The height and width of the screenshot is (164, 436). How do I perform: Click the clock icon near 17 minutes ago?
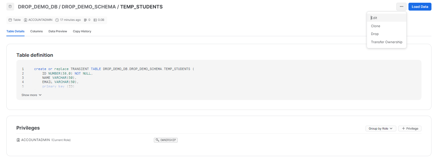click(x=57, y=20)
